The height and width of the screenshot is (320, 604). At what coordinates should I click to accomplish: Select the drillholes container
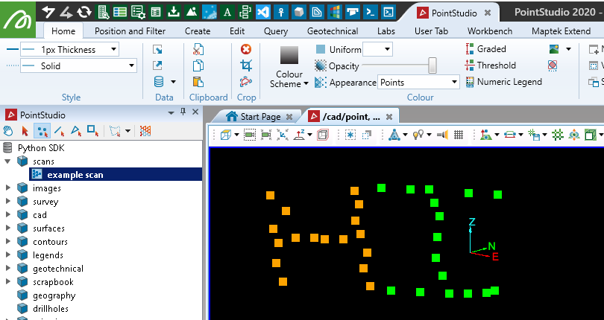[x=51, y=308]
